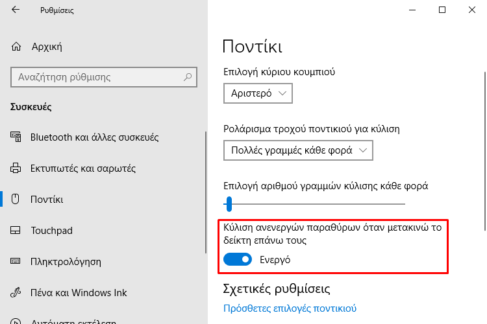Image resolution: width=487 pixels, height=324 pixels.
Task: Open Πένα και Windows Ink section
Action: [79, 292]
